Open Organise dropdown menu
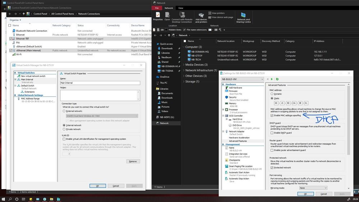Screen dimensions: 359x202 (15, 20)
